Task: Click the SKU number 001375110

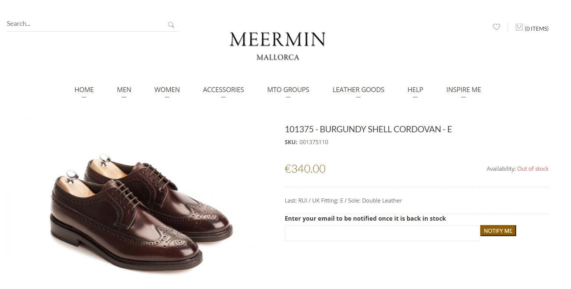Action: [314, 142]
